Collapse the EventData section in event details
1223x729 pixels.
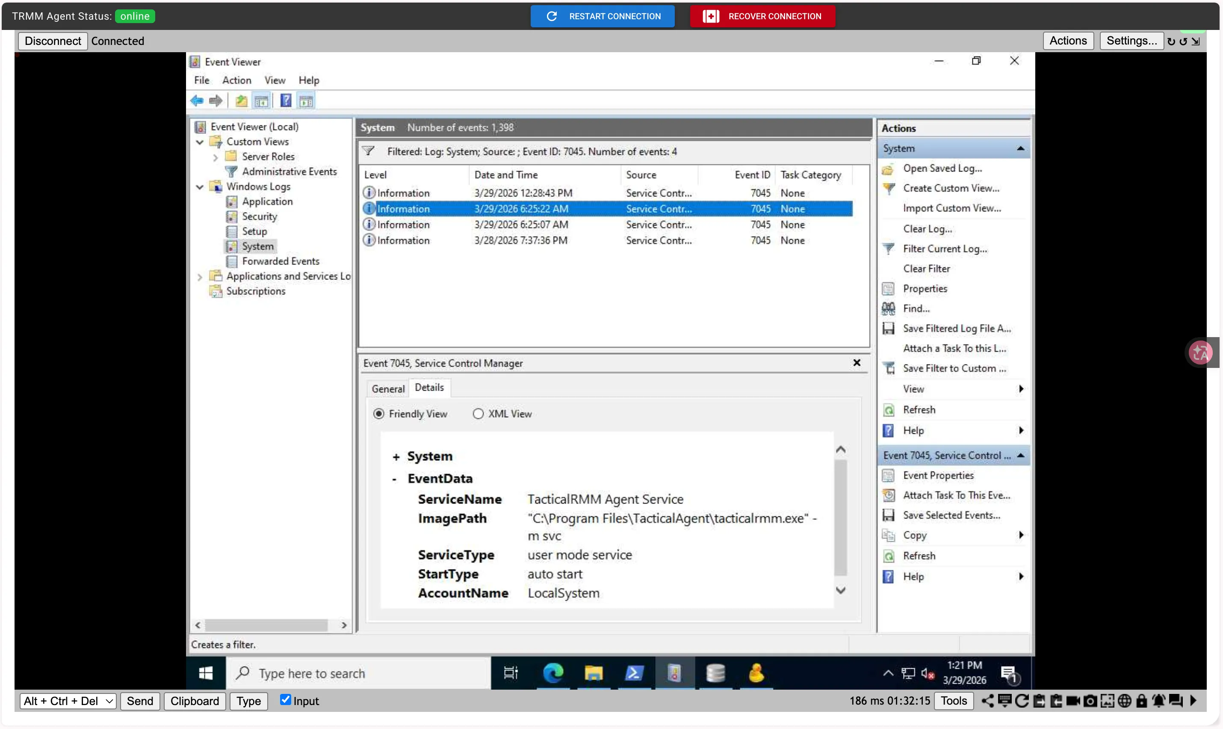coord(394,479)
